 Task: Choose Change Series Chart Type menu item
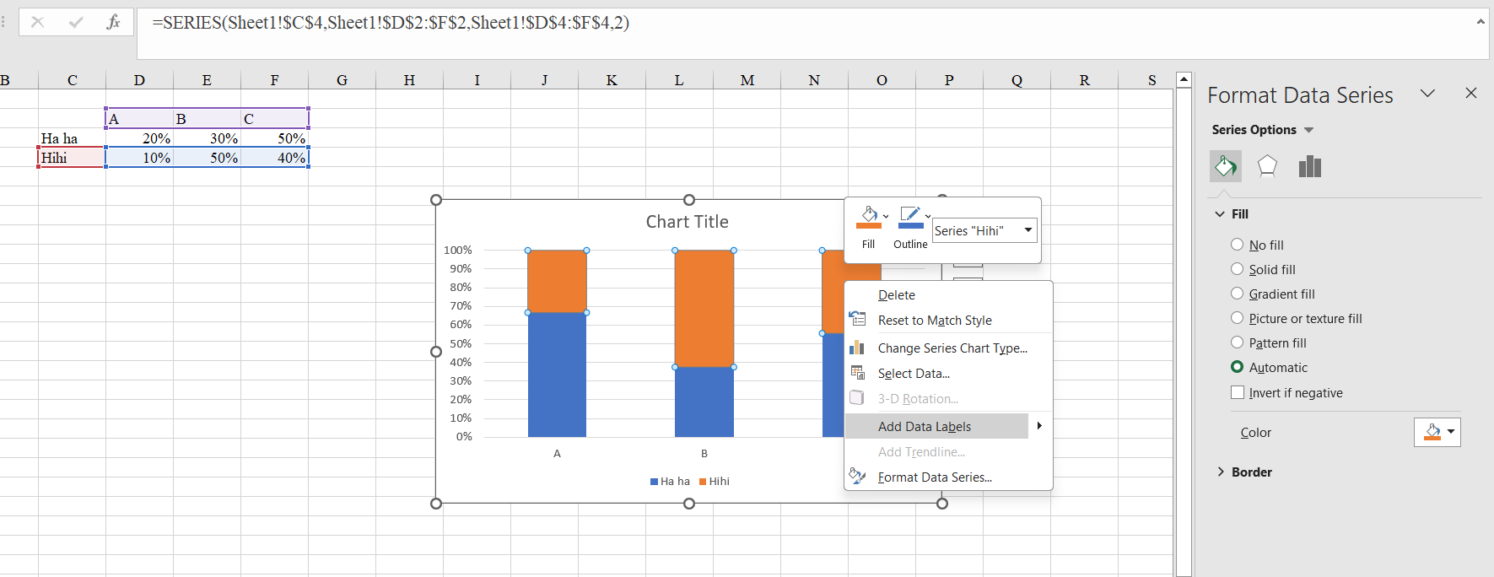coord(952,348)
